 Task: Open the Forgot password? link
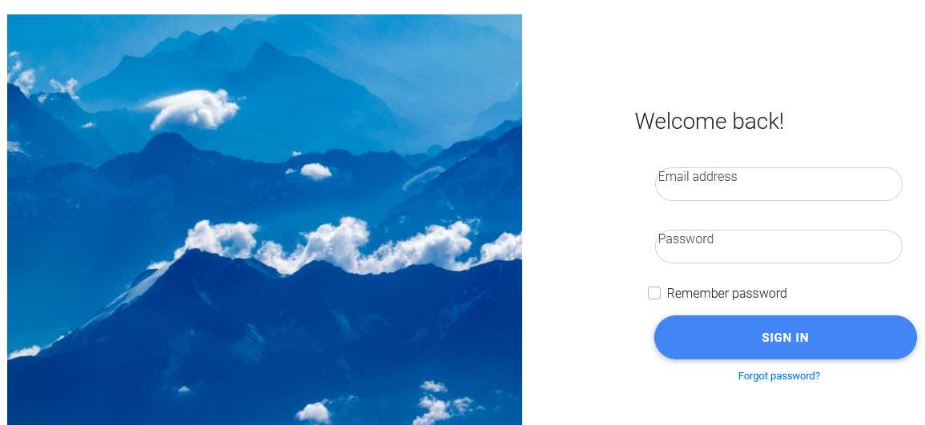pyautogui.click(x=778, y=376)
